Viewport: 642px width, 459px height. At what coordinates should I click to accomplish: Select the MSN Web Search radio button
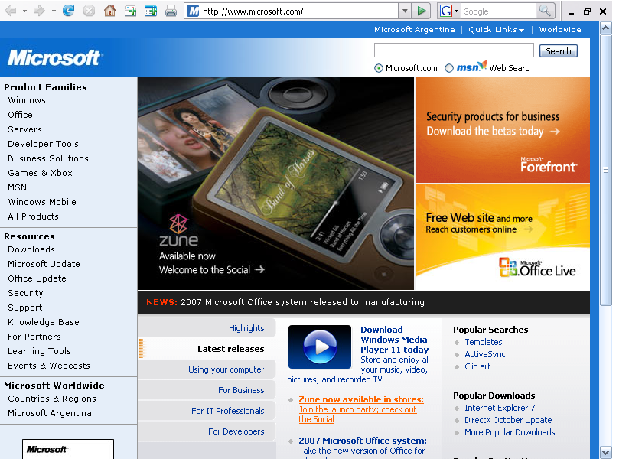(449, 68)
